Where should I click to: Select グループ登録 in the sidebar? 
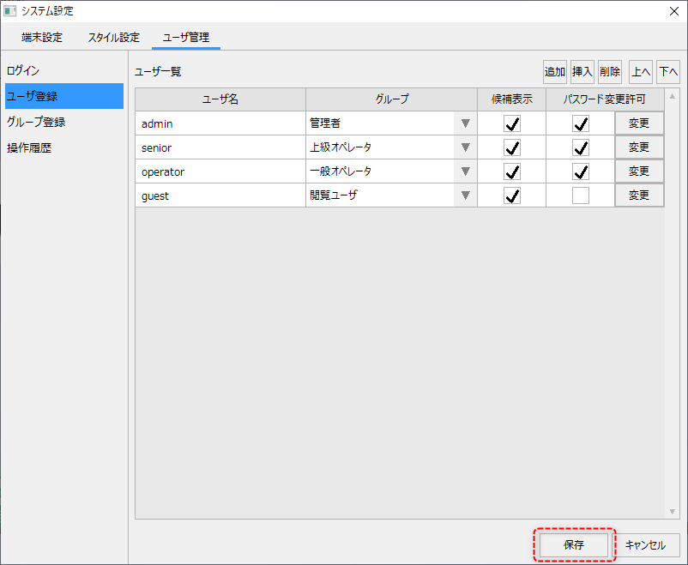(36, 122)
